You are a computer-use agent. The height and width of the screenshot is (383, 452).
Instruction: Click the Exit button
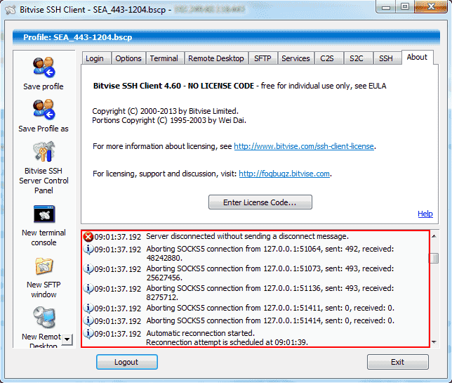[x=398, y=362]
